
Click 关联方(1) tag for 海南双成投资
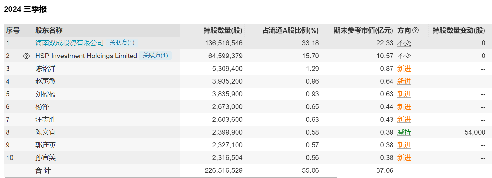(x=122, y=42)
